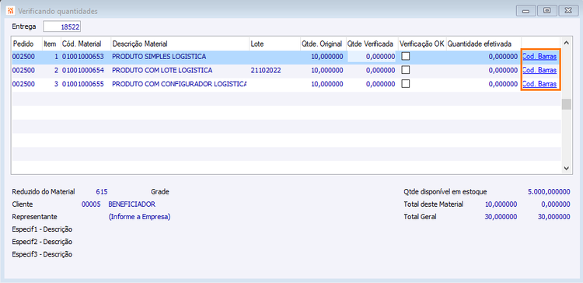The height and width of the screenshot is (283, 583).
Task: Select row with material 01001000654
Action: 285,70
